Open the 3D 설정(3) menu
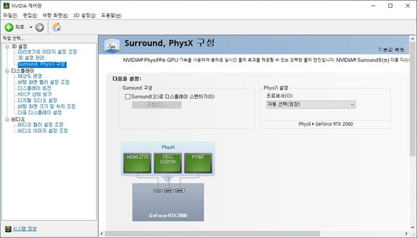The width and height of the screenshot is (417, 238). (85, 15)
